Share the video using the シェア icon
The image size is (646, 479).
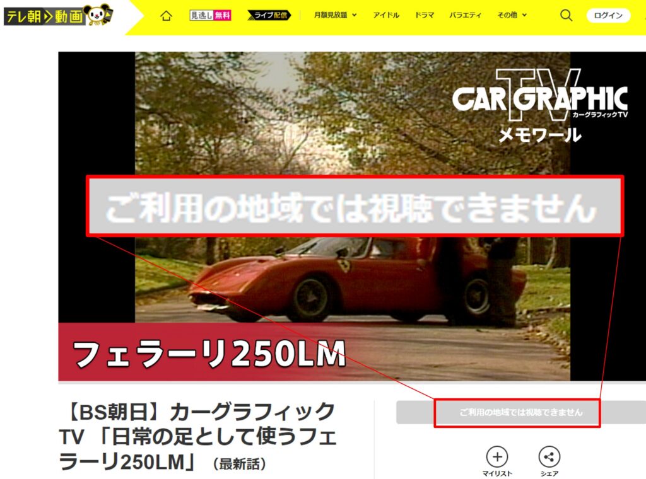tap(549, 455)
